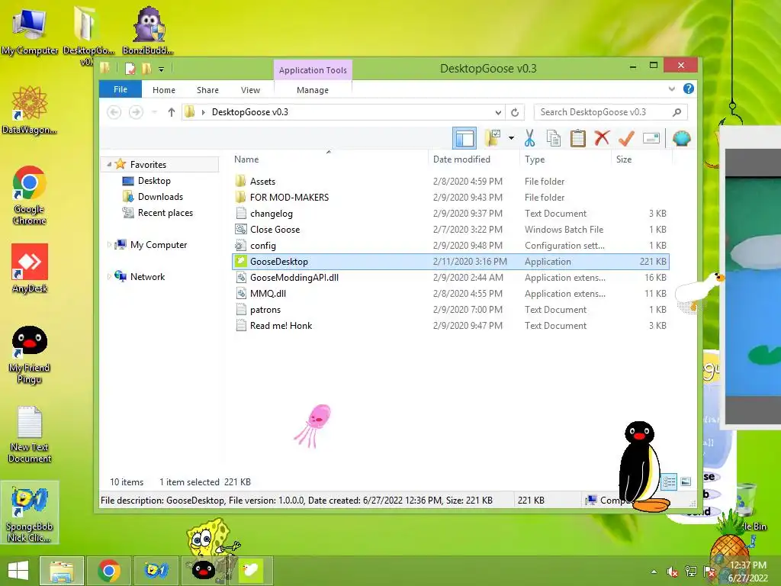The width and height of the screenshot is (781, 586).
Task: Expand the Network tree node
Action: pyautogui.click(x=109, y=276)
